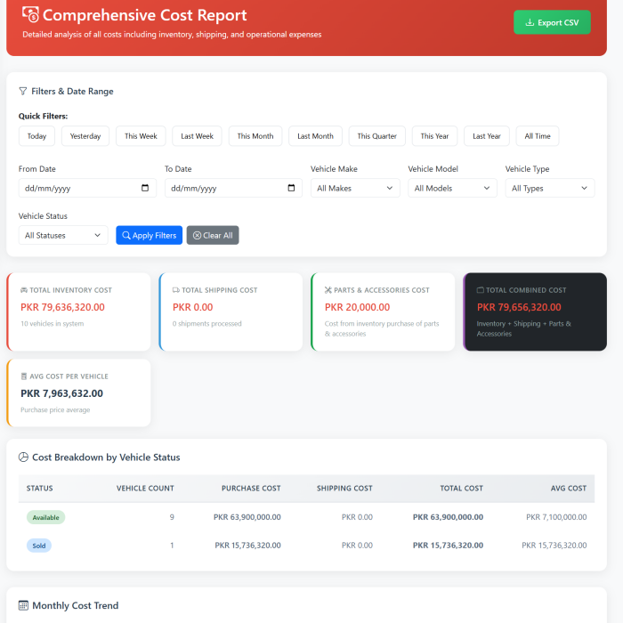Image resolution: width=623 pixels, height=623 pixels.
Task: Expand the Vehicle Make dropdown
Action: tap(355, 189)
